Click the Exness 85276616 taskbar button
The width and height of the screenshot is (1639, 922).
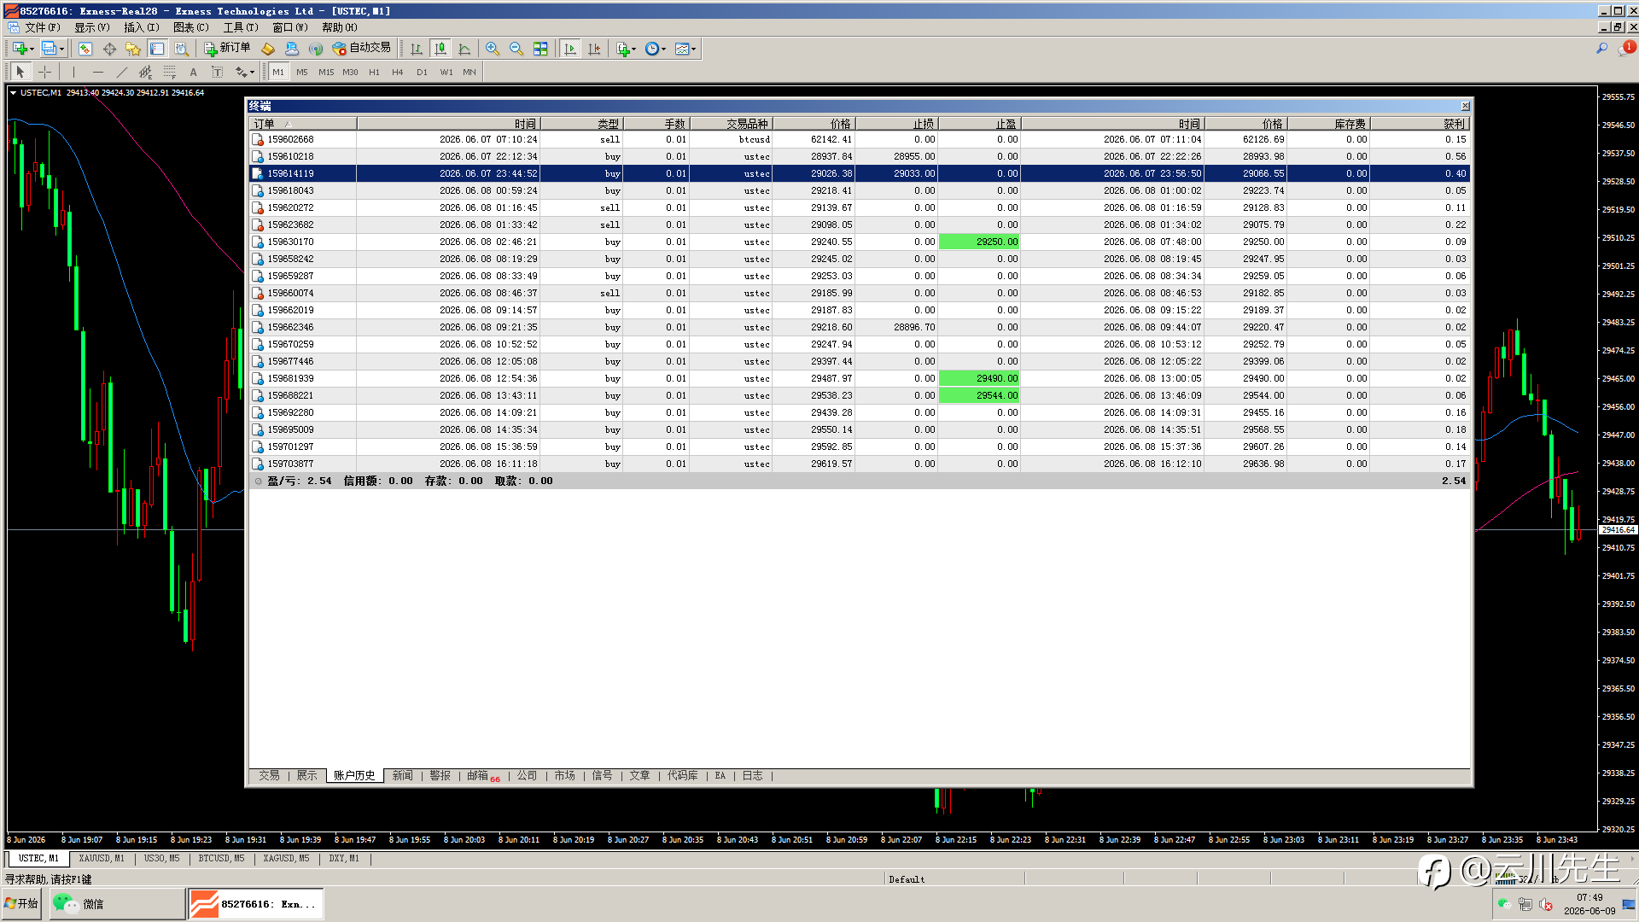255,903
